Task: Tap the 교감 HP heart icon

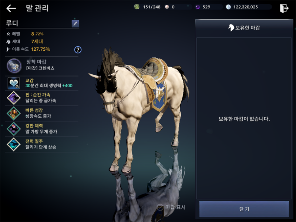Action: (x=14, y=83)
